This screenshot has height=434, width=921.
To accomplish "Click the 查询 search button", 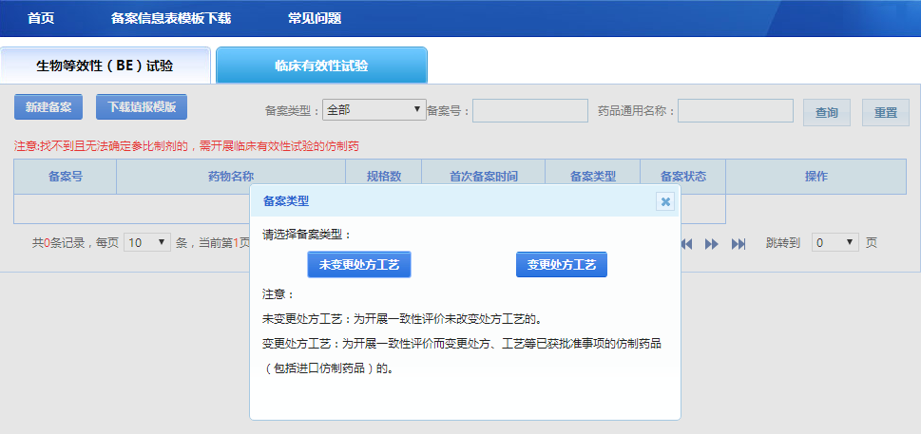I will 826,112.
